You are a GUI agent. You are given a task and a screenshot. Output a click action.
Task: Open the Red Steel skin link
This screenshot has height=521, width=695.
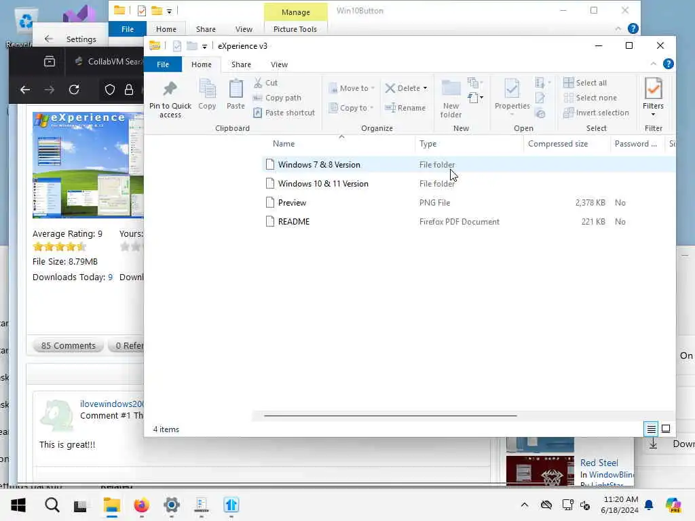click(599, 463)
